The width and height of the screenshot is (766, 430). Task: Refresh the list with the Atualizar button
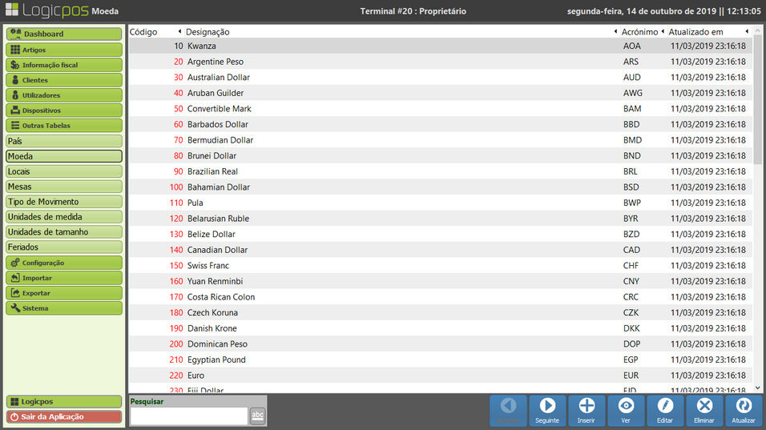click(x=744, y=410)
